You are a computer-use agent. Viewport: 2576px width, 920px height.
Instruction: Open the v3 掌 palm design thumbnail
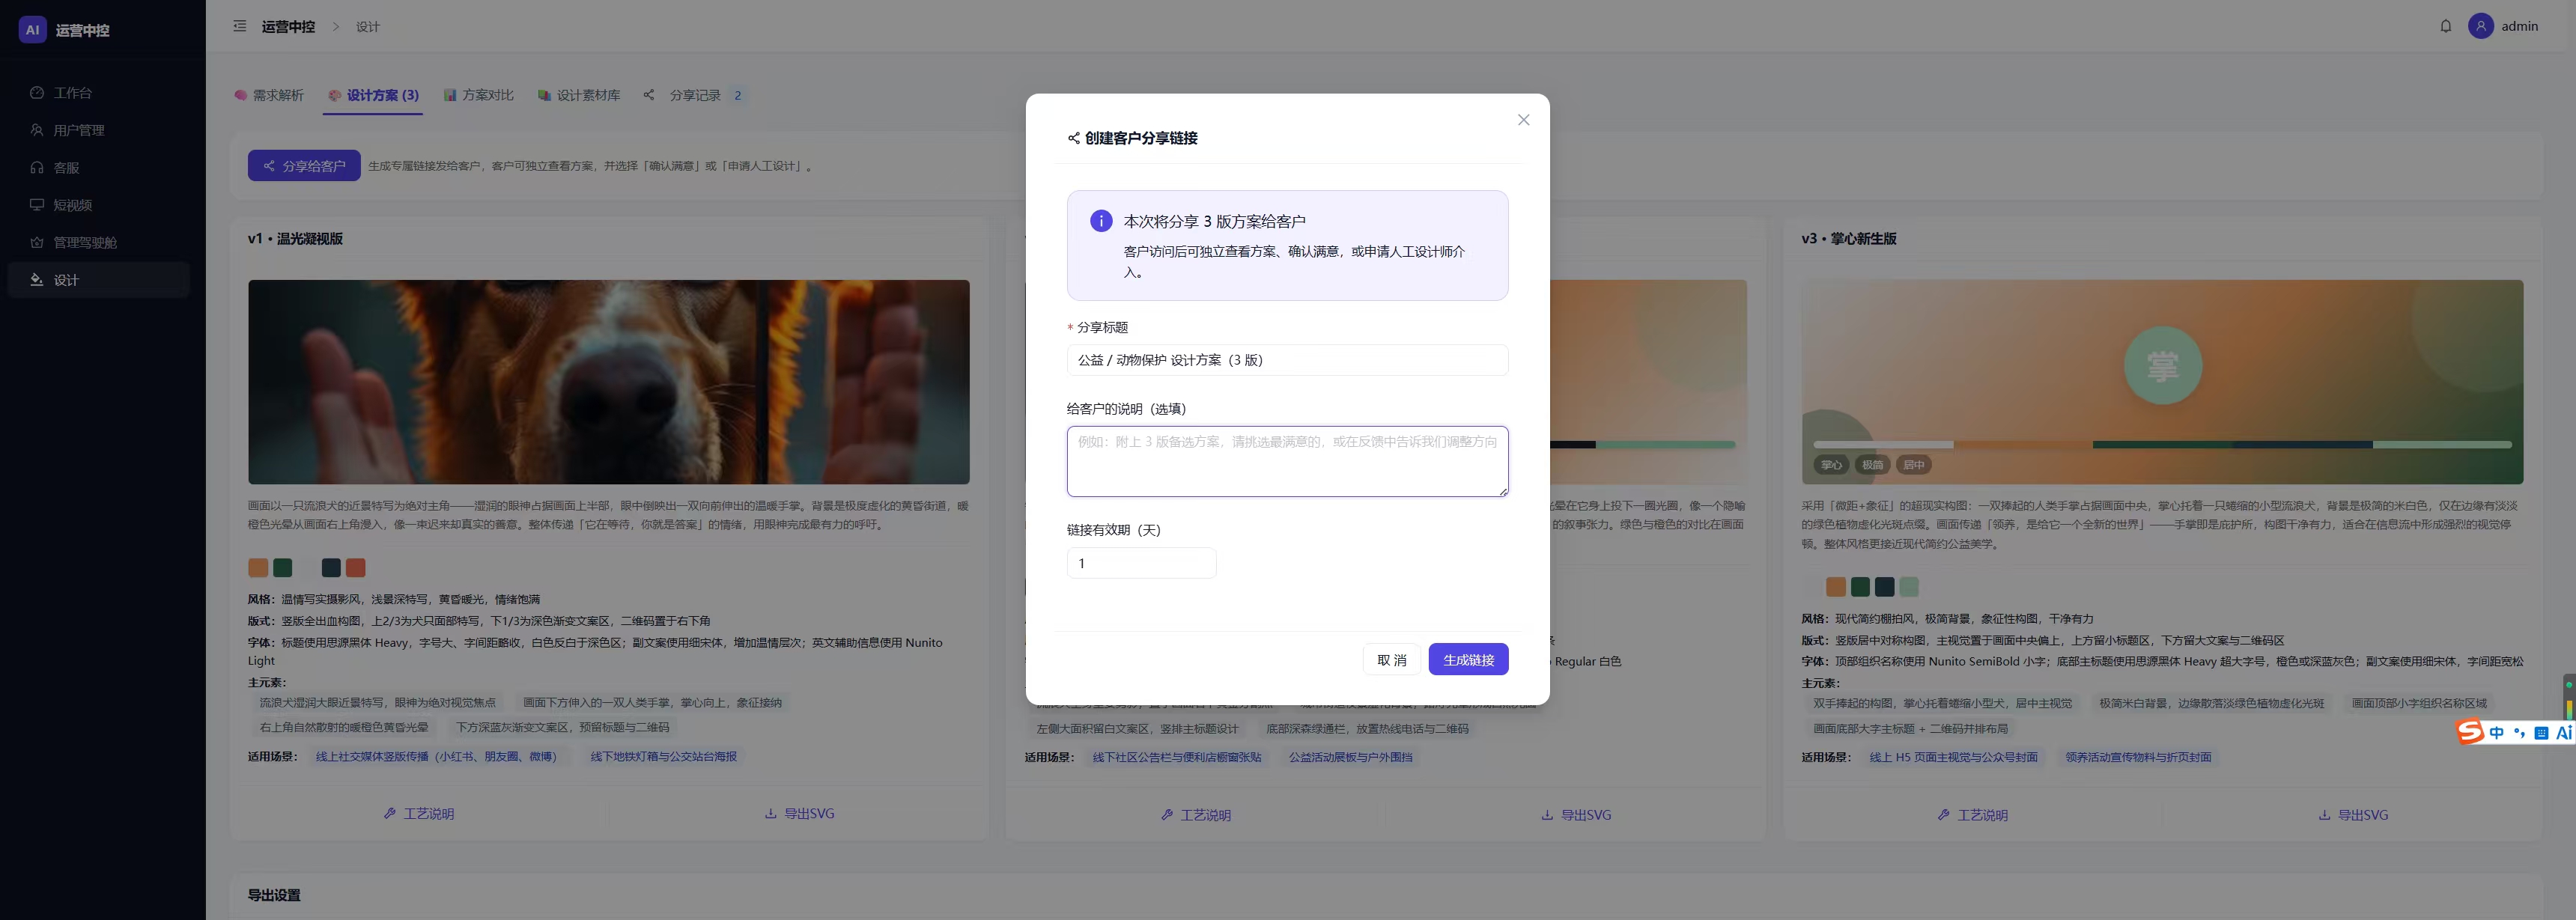click(x=2162, y=382)
